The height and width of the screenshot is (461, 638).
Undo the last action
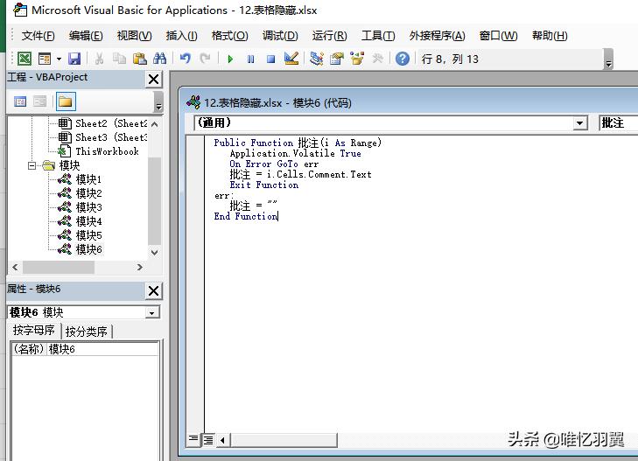(186, 59)
